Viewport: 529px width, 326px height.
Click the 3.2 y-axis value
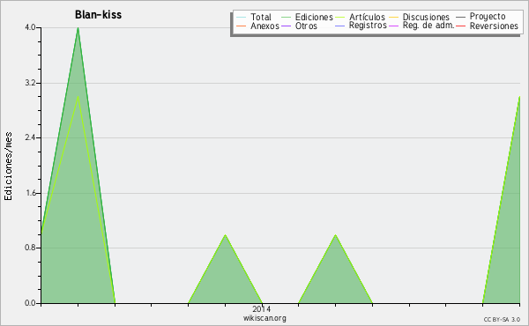click(30, 83)
